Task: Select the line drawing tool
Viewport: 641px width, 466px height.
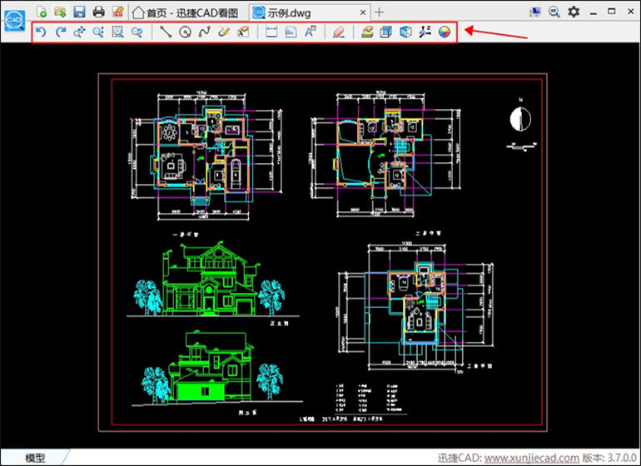Action: 166,32
